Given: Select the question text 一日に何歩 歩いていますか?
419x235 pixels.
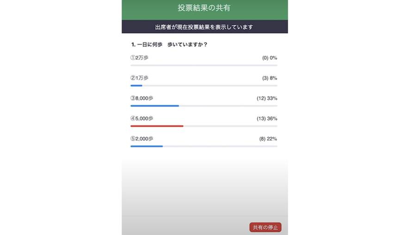Looking at the screenshot, I should pyautogui.click(x=169, y=45).
